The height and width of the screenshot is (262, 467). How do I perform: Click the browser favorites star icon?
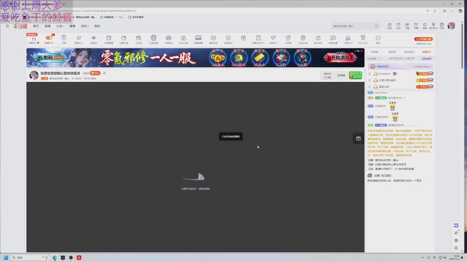435,11
